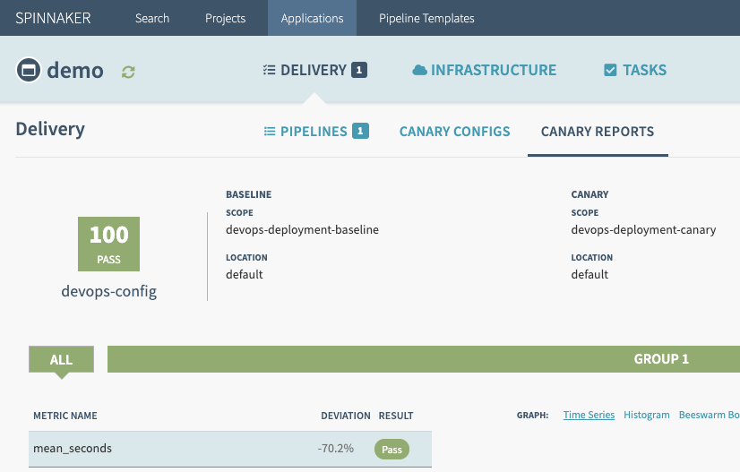Go to Projects in top navigation
Viewport: 740px width, 472px height.
225,18
